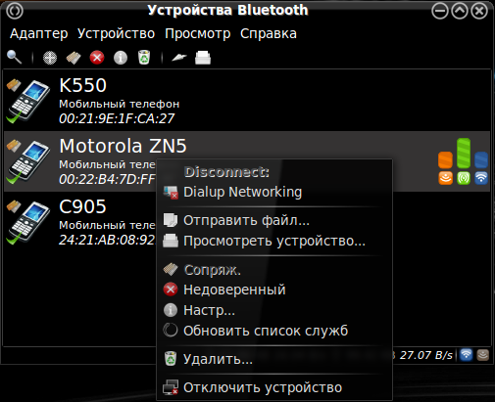Click the 27.07 B/s transfer rate
This screenshot has width=495, height=402.
tap(426, 355)
